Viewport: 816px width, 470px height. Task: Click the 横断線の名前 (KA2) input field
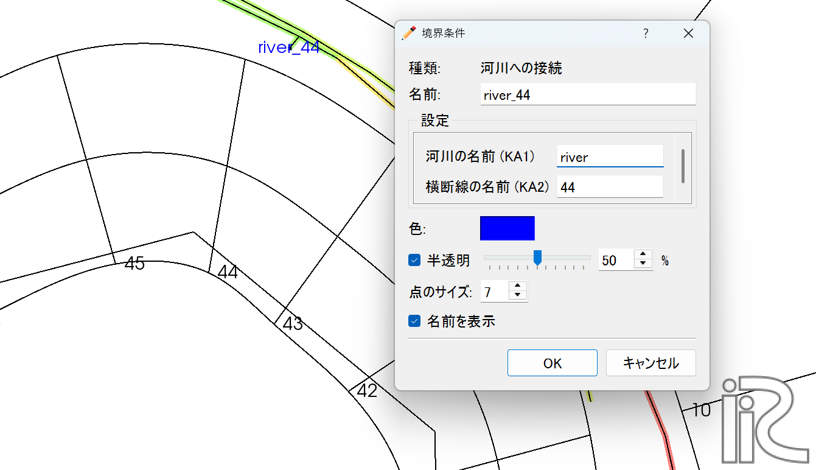(x=610, y=187)
